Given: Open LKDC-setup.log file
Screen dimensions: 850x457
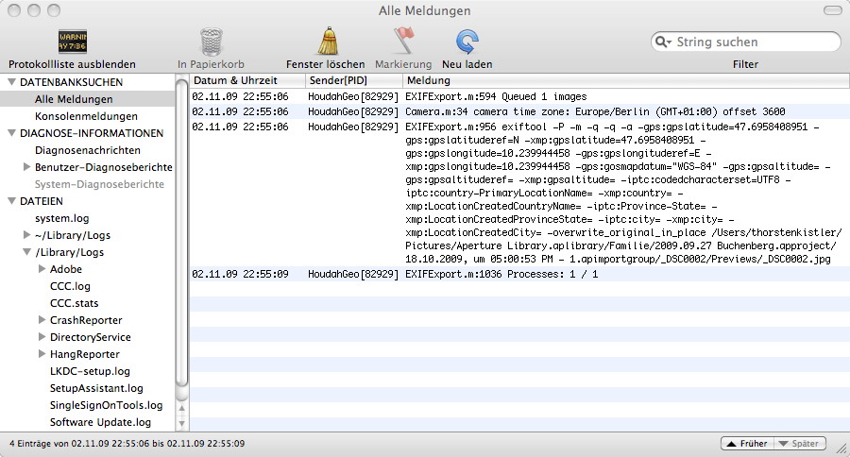Looking at the screenshot, I should (x=90, y=371).
